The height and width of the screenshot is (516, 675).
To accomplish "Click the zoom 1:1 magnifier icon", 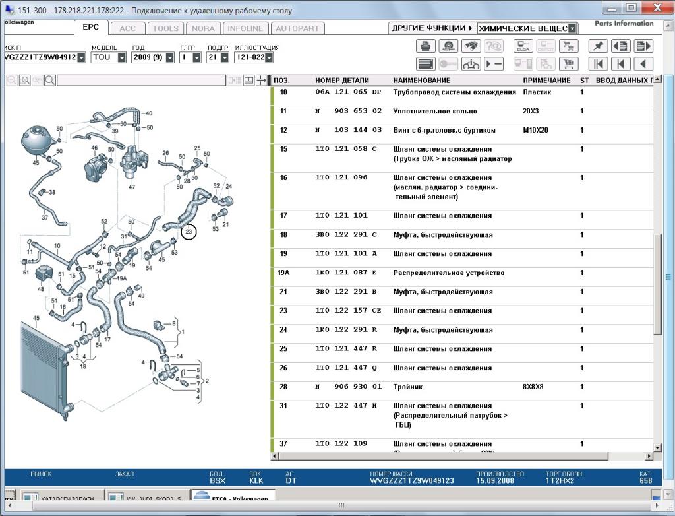I will point(25,81).
